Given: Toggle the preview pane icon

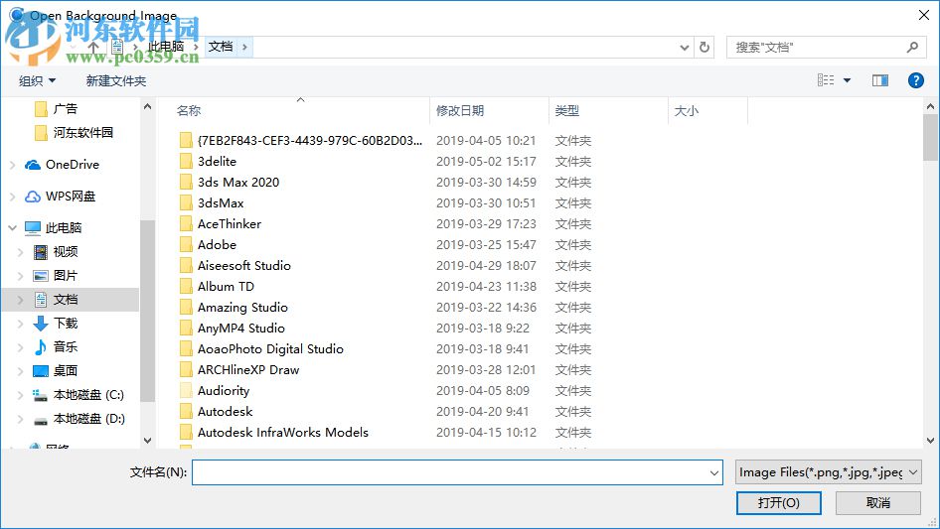Looking at the screenshot, I should click(x=880, y=80).
